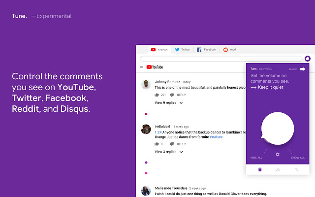Like HelloNoel's comment with thumbs up

[157, 144]
